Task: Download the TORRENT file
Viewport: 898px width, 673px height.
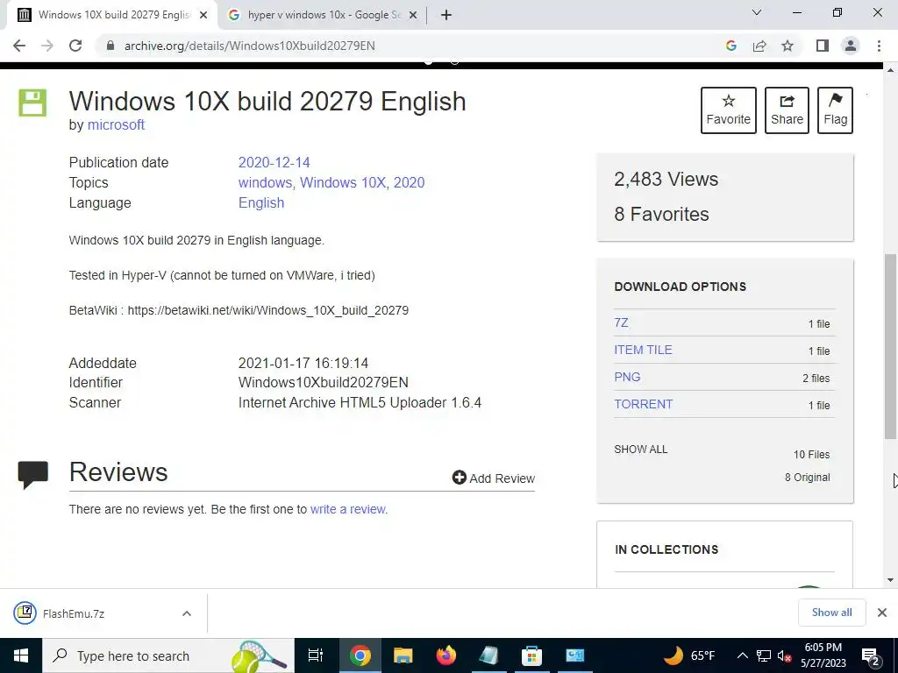Action: (643, 404)
